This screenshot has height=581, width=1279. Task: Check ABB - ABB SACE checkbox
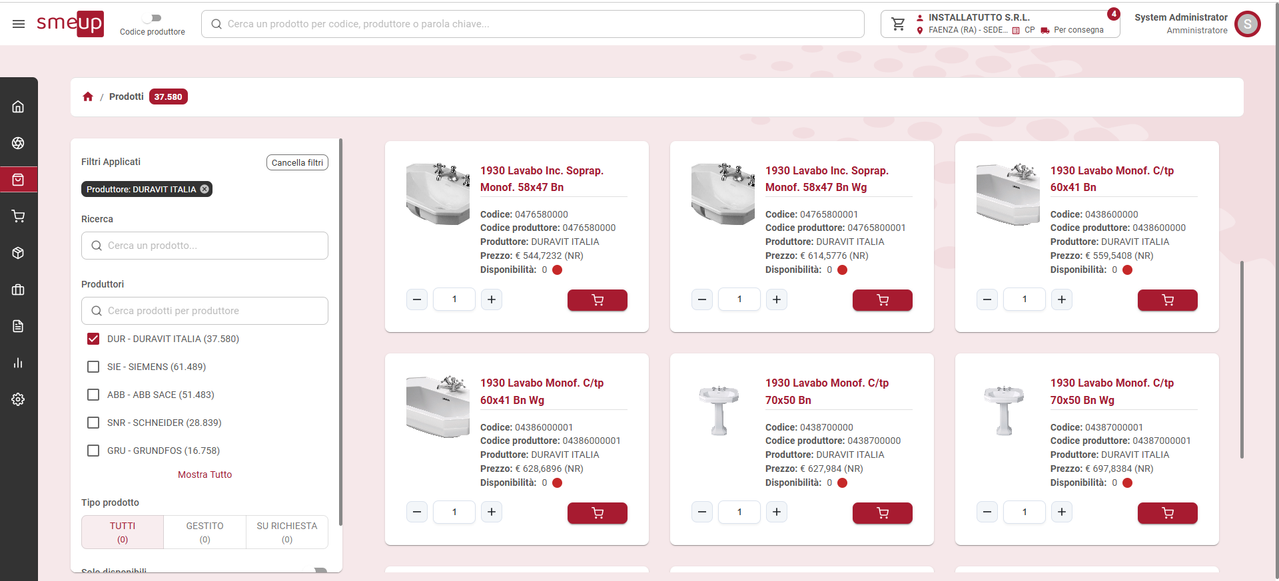click(x=93, y=395)
